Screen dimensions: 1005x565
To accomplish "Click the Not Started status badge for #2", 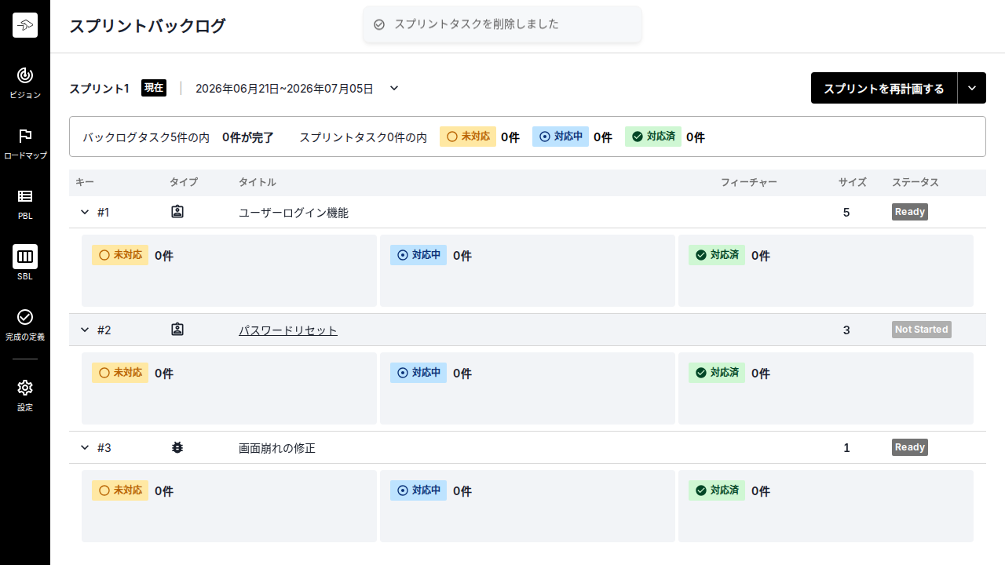I will 922,330.
